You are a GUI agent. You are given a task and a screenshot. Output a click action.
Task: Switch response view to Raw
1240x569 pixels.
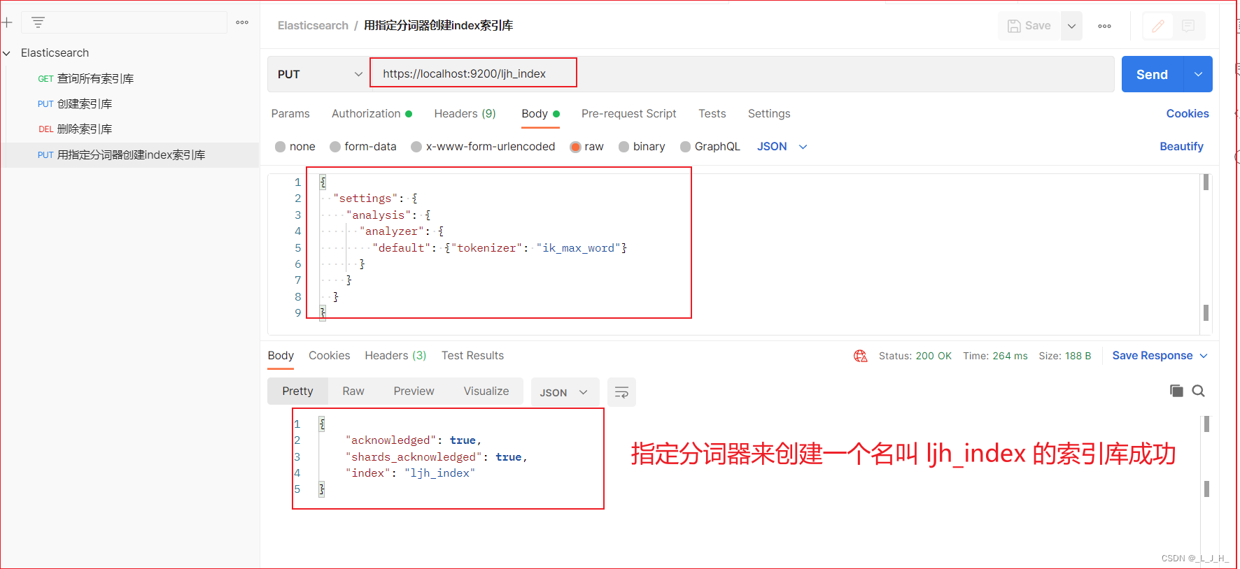point(353,391)
